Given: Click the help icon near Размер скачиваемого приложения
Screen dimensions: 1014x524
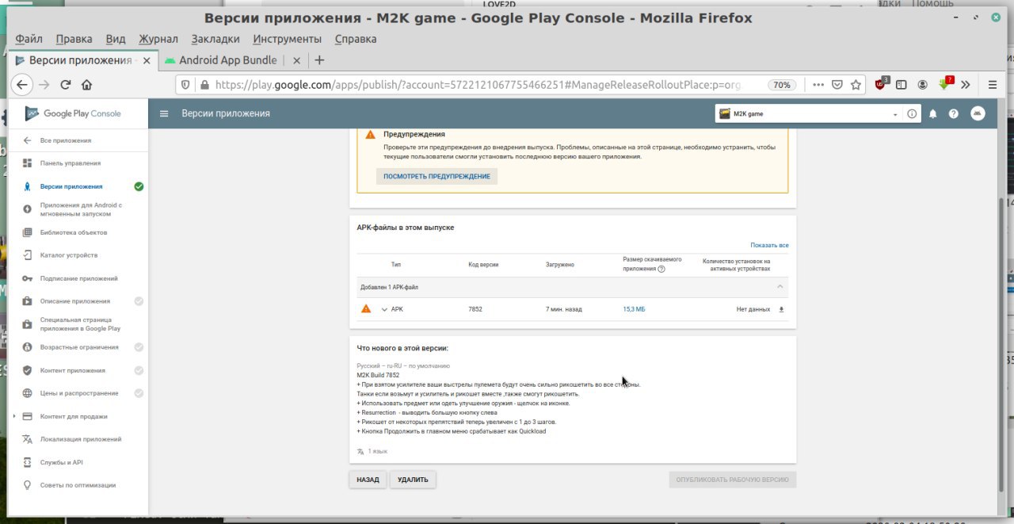Looking at the screenshot, I should (x=661, y=269).
